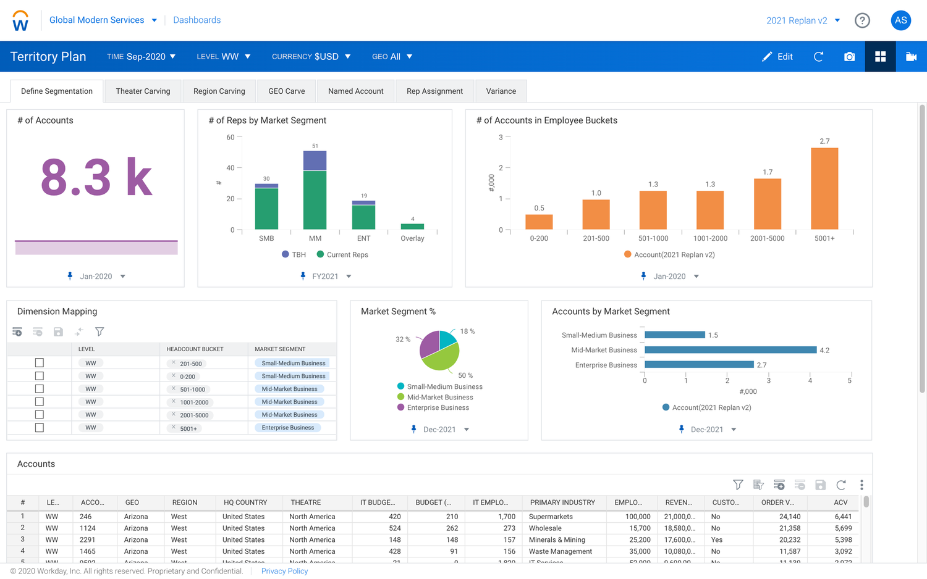Open the Accounts table kebab menu

(861, 485)
